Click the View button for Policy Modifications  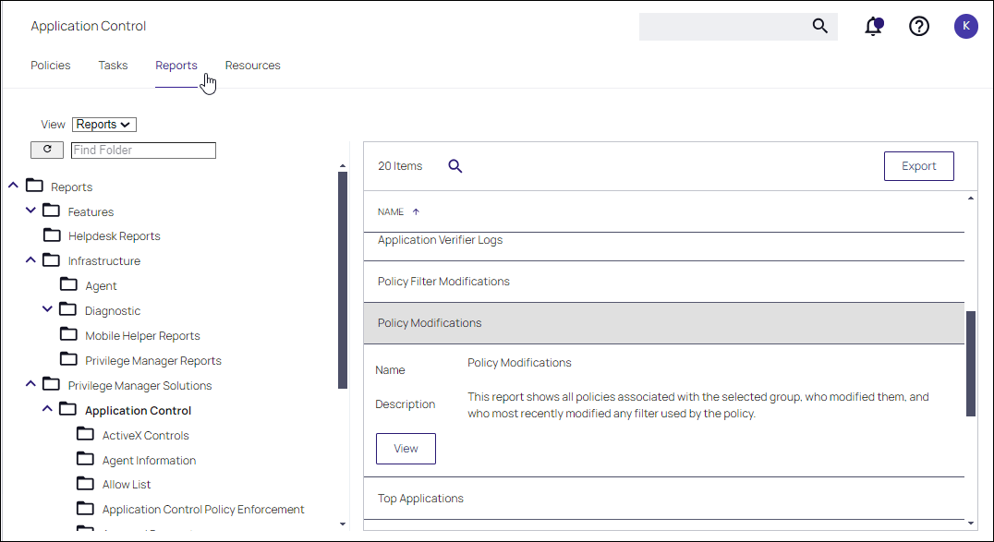point(406,449)
